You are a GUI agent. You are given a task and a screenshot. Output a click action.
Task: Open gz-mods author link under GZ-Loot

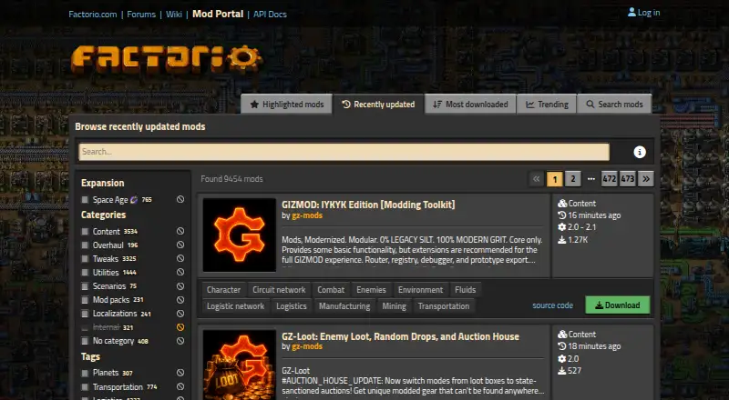[x=307, y=346]
